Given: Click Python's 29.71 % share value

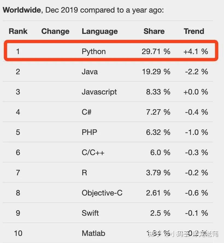Looking at the screenshot, I should click(156, 51).
